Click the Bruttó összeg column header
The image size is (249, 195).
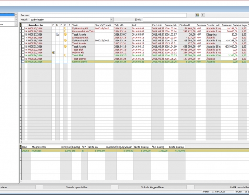point(177,147)
